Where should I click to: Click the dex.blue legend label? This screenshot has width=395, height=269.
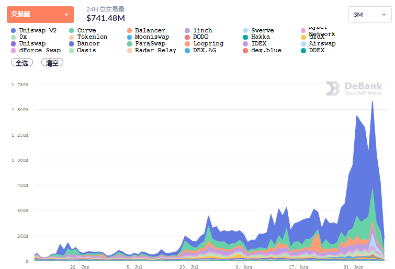(x=266, y=50)
